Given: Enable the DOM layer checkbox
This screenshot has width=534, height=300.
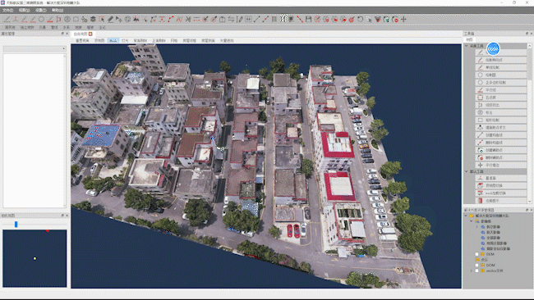Looking at the screenshot, I should click(476, 265).
